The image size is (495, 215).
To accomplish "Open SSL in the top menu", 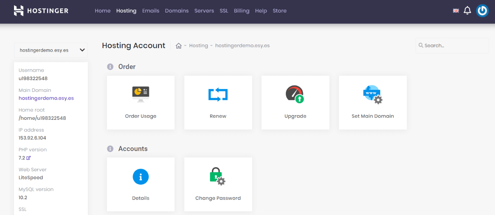I will coord(224,11).
